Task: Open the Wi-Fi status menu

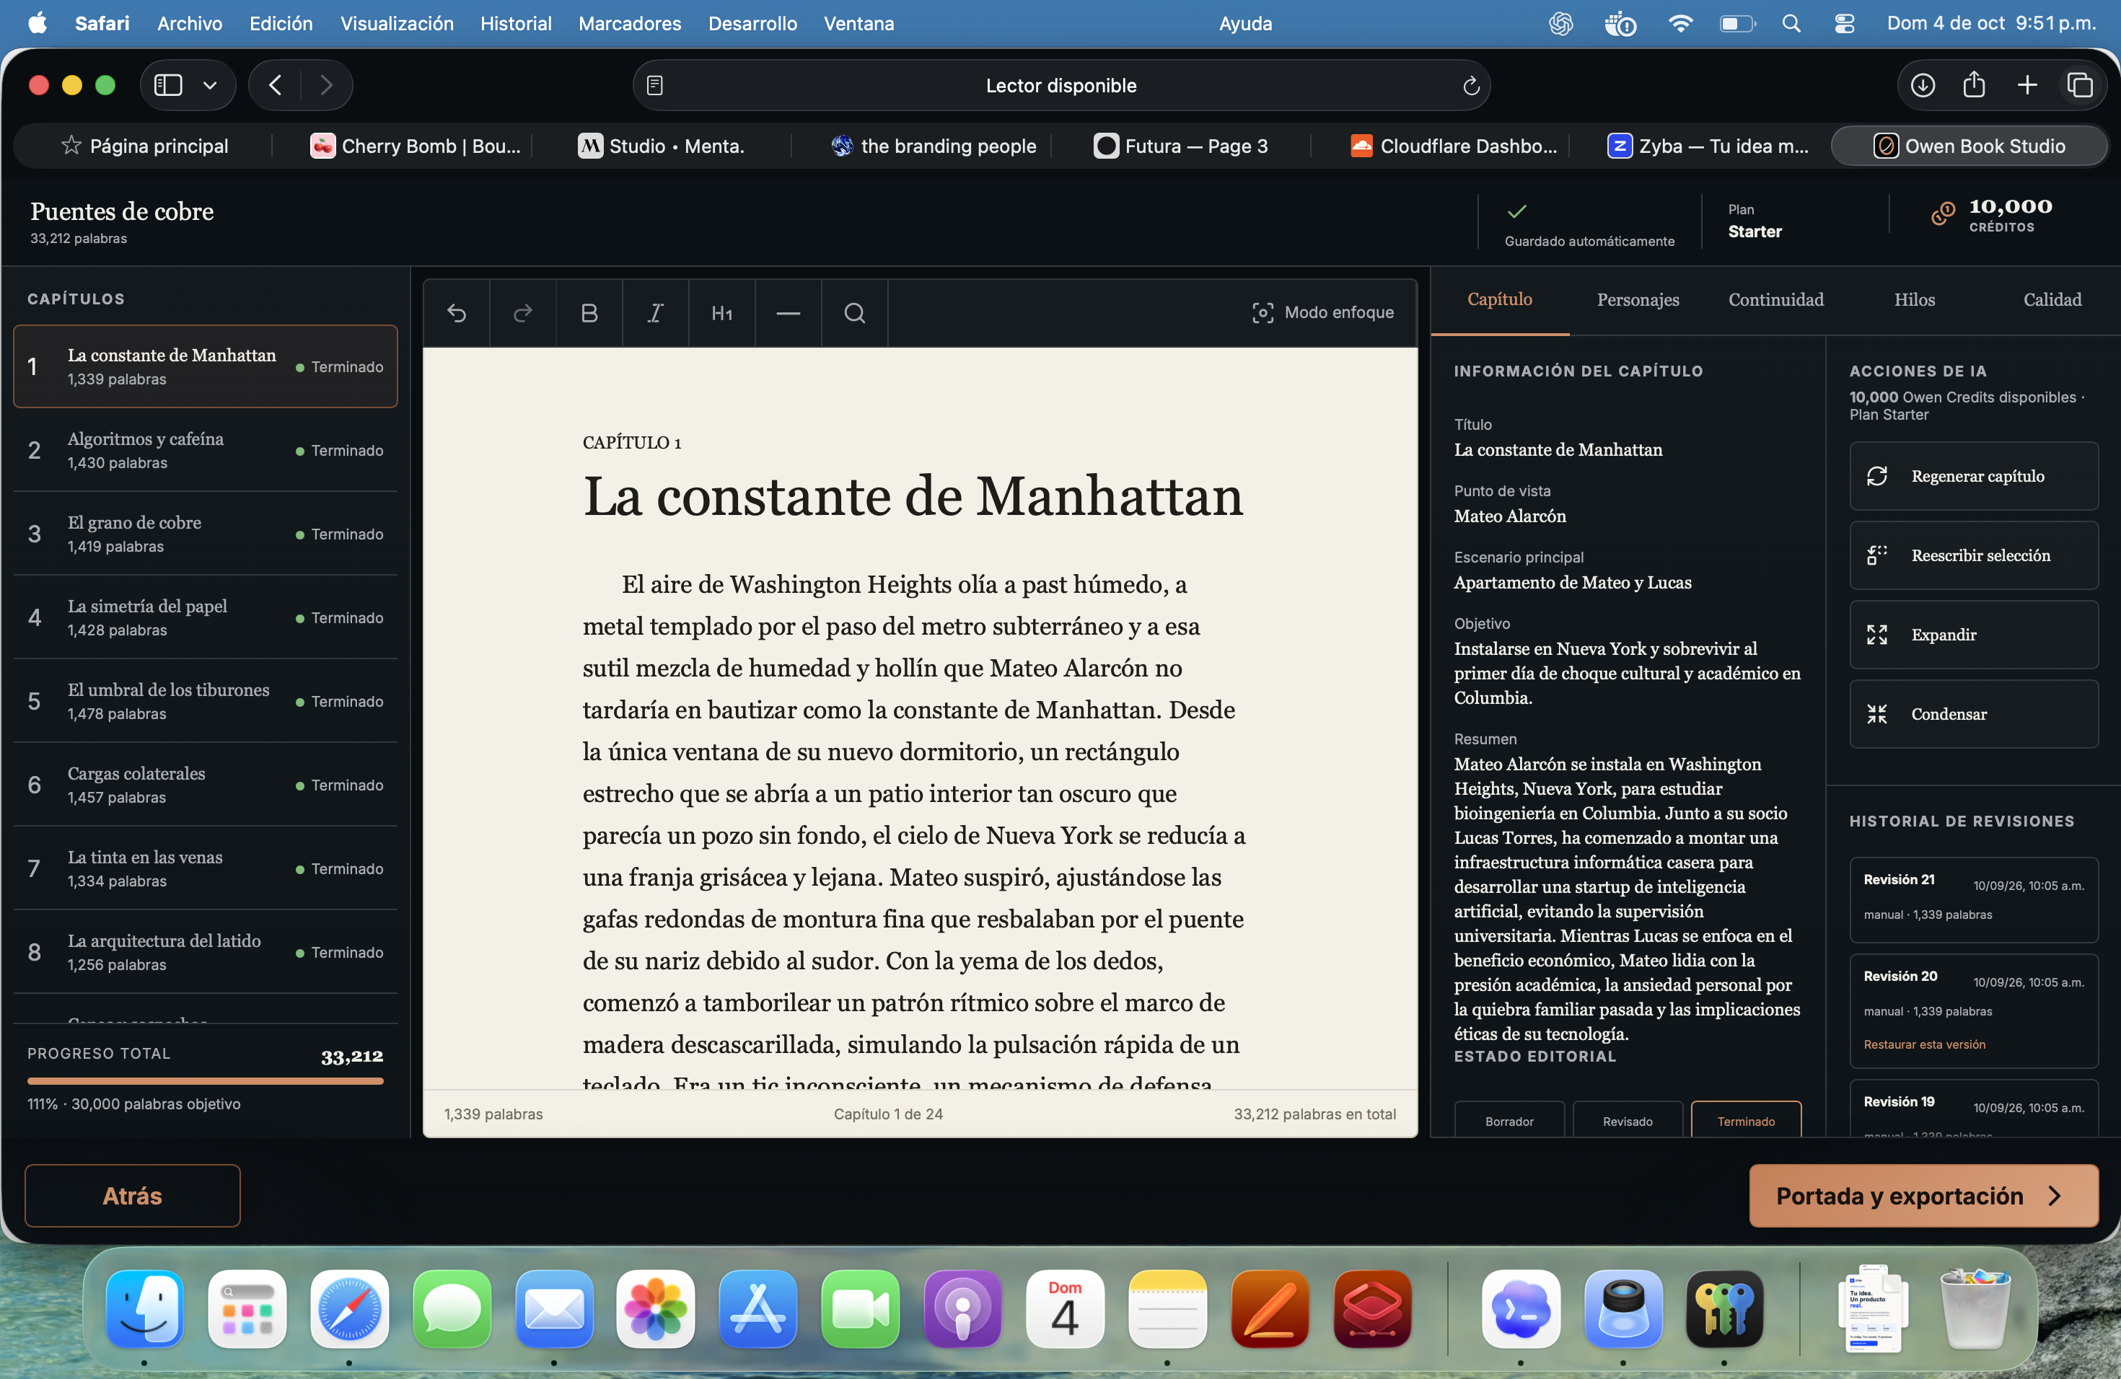Action: [x=1680, y=23]
